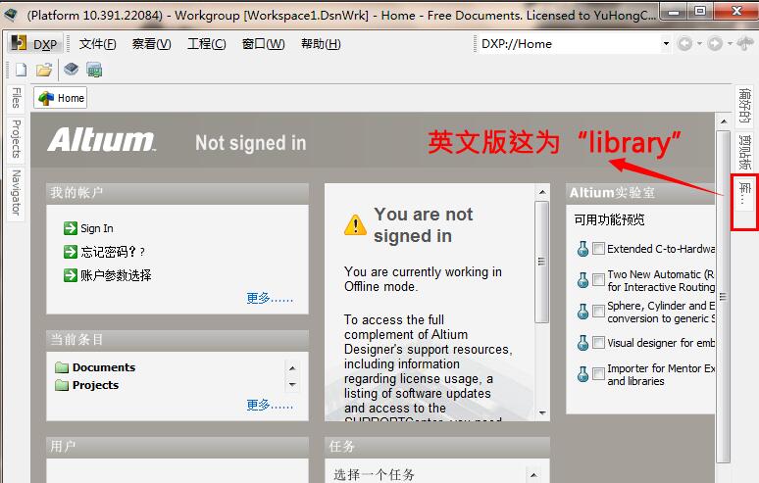Enable Importer for Mentor checkbox
This screenshot has height=483, width=759.
click(x=598, y=373)
